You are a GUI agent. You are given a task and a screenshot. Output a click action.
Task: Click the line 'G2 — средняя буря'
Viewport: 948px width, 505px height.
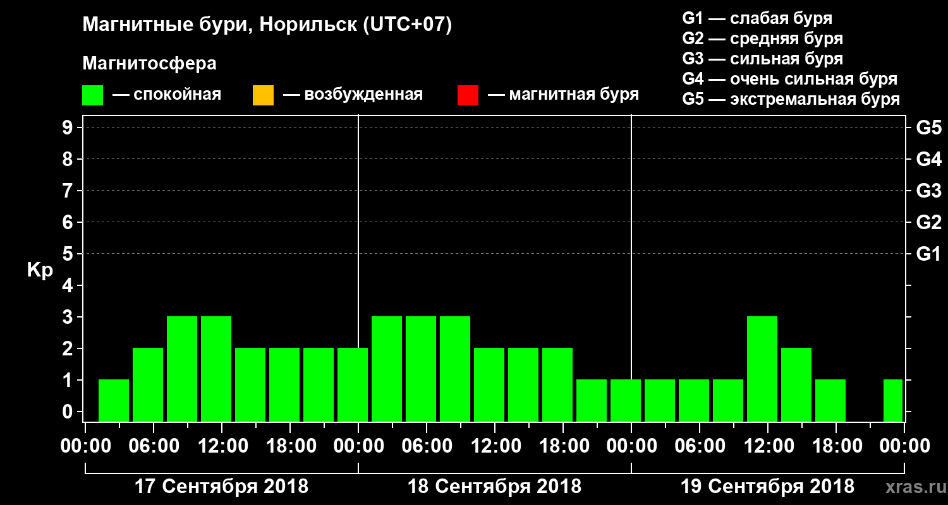pos(762,39)
